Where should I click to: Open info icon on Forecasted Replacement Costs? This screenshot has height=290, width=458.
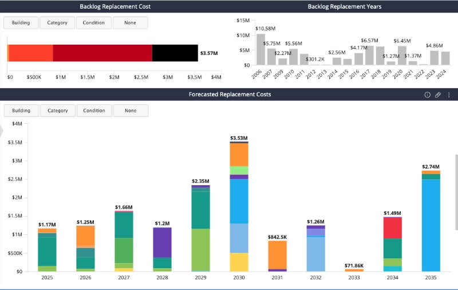427,95
